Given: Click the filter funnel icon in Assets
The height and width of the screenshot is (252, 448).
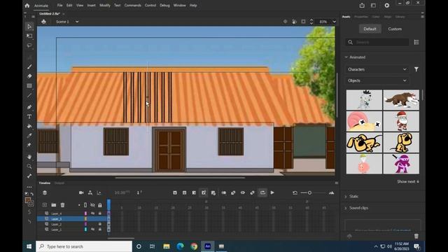Looking at the screenshot, I should click(416, 69).
